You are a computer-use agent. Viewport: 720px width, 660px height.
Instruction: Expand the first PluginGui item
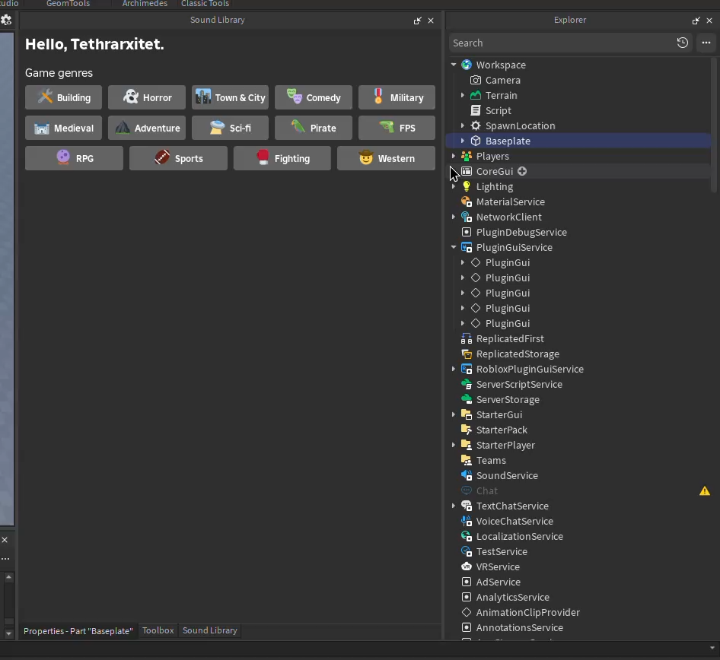[463, 262]
